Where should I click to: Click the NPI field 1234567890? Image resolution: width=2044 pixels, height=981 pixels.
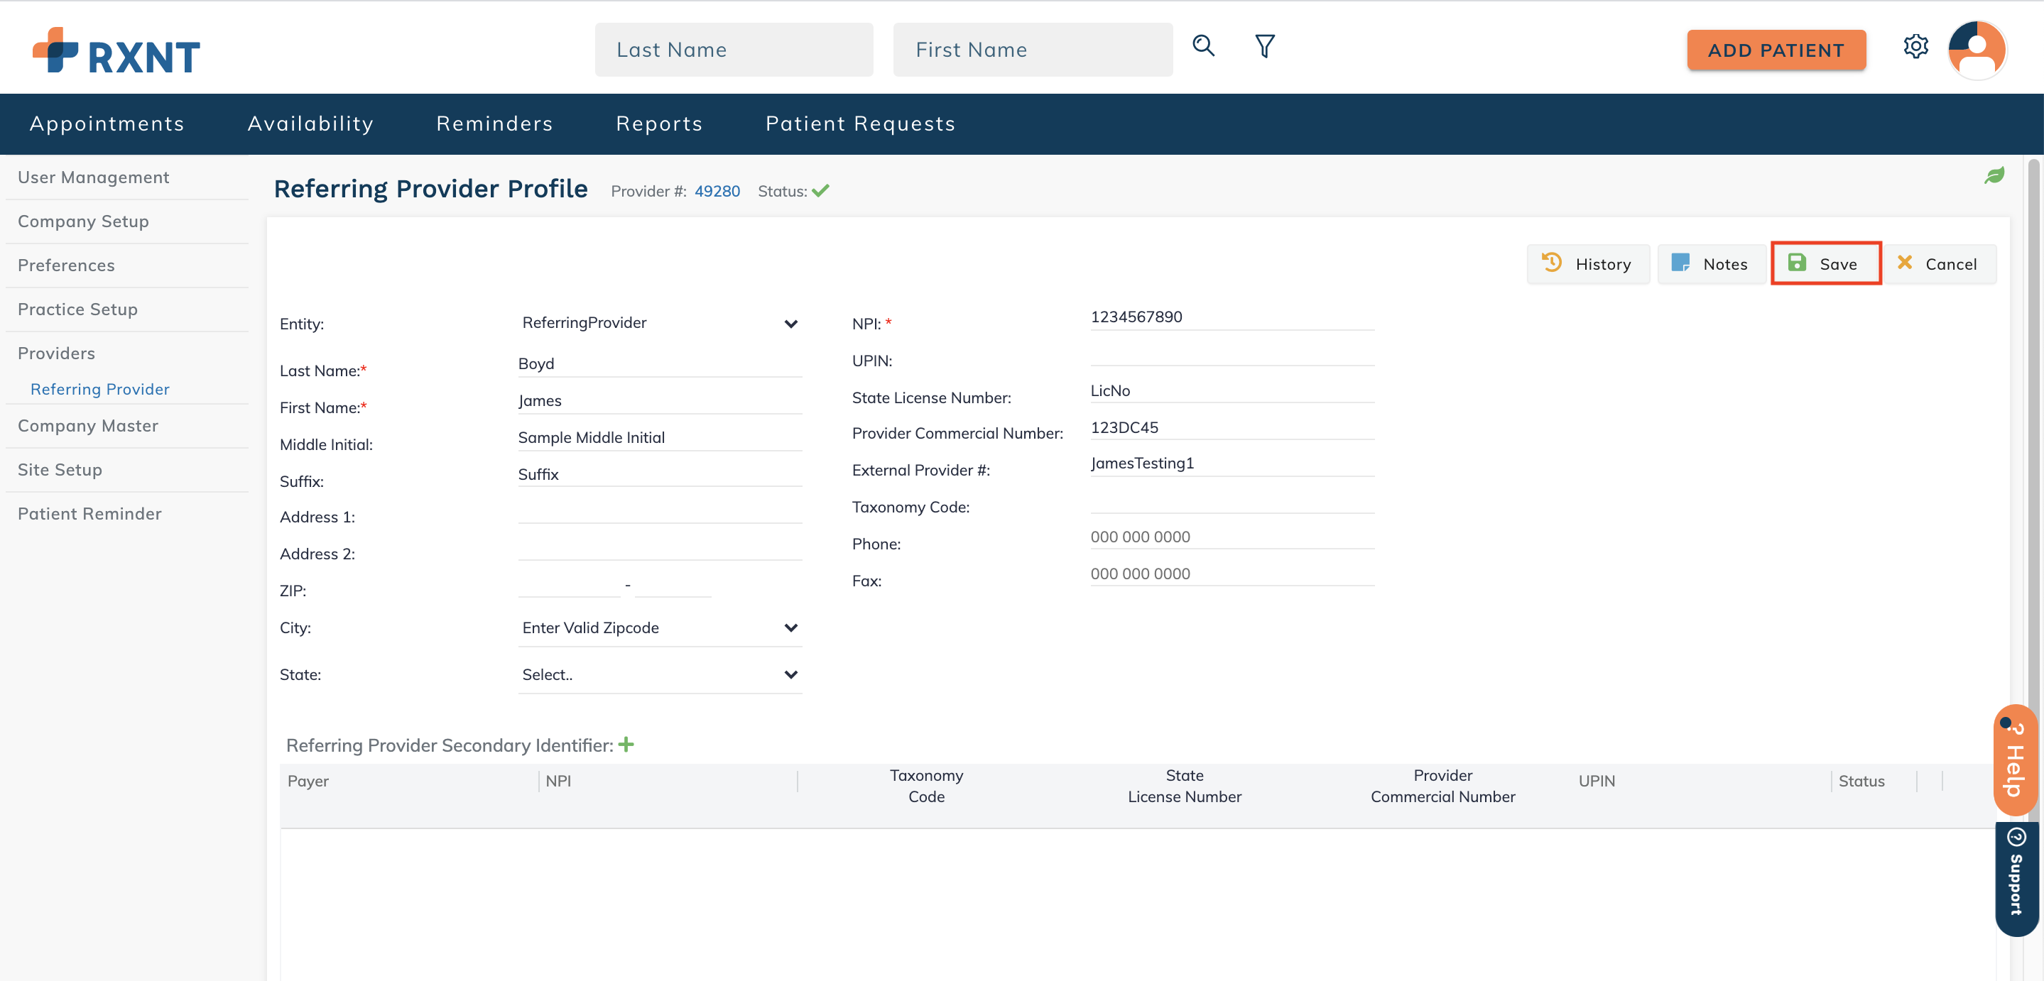1232,317
